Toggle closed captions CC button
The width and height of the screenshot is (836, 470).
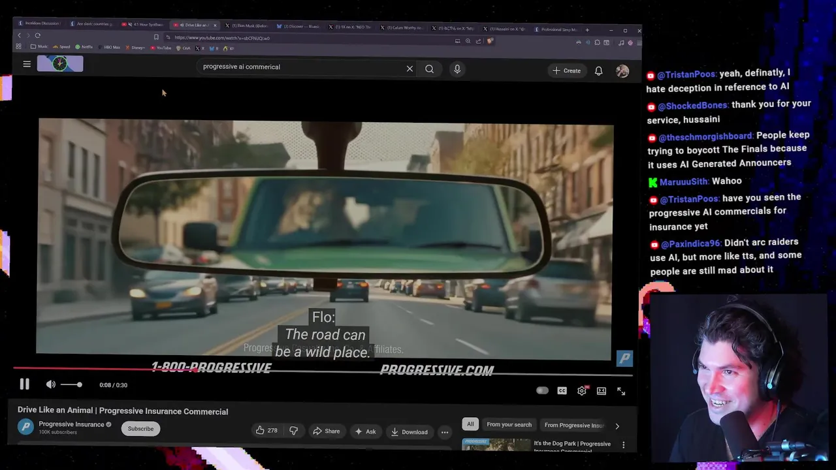562,390
